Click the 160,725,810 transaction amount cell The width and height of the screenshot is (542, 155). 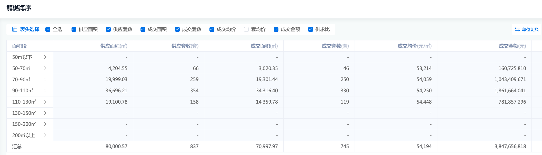pos(512,68)
